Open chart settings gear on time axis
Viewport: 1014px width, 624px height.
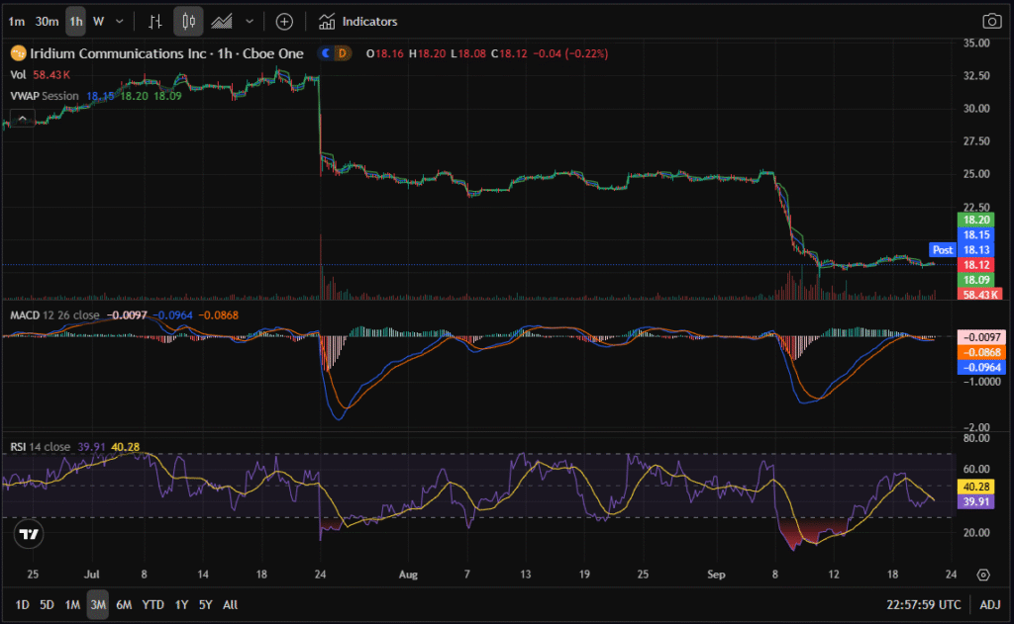(x=982, y=575)
